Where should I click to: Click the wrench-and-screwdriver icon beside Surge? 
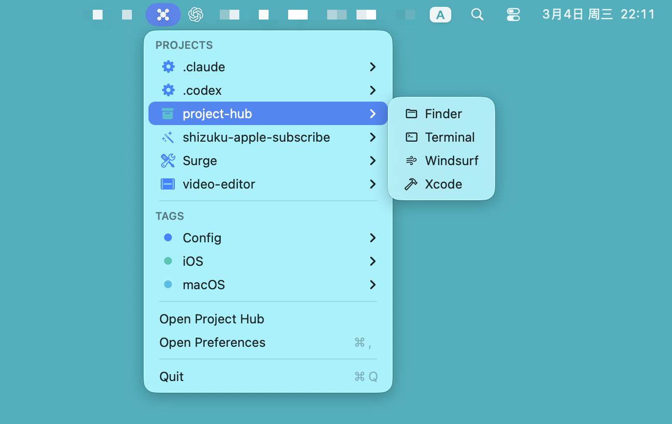click(168, 160)
